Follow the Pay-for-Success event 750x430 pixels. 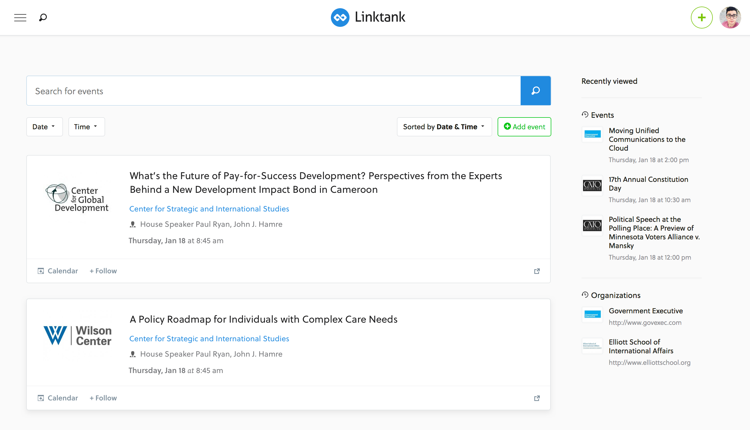pyautogui.click(x=103, y=271)
